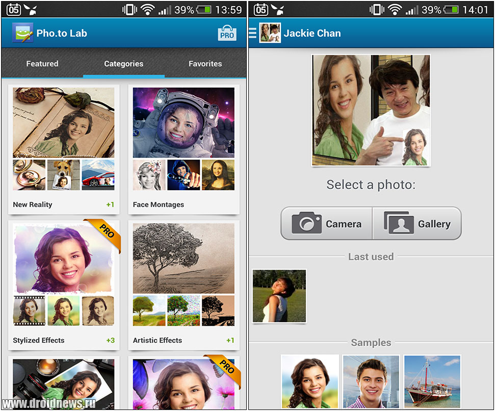
Task: Select the pointillism flowering tree thumbnail
Action: click(184, 311)
